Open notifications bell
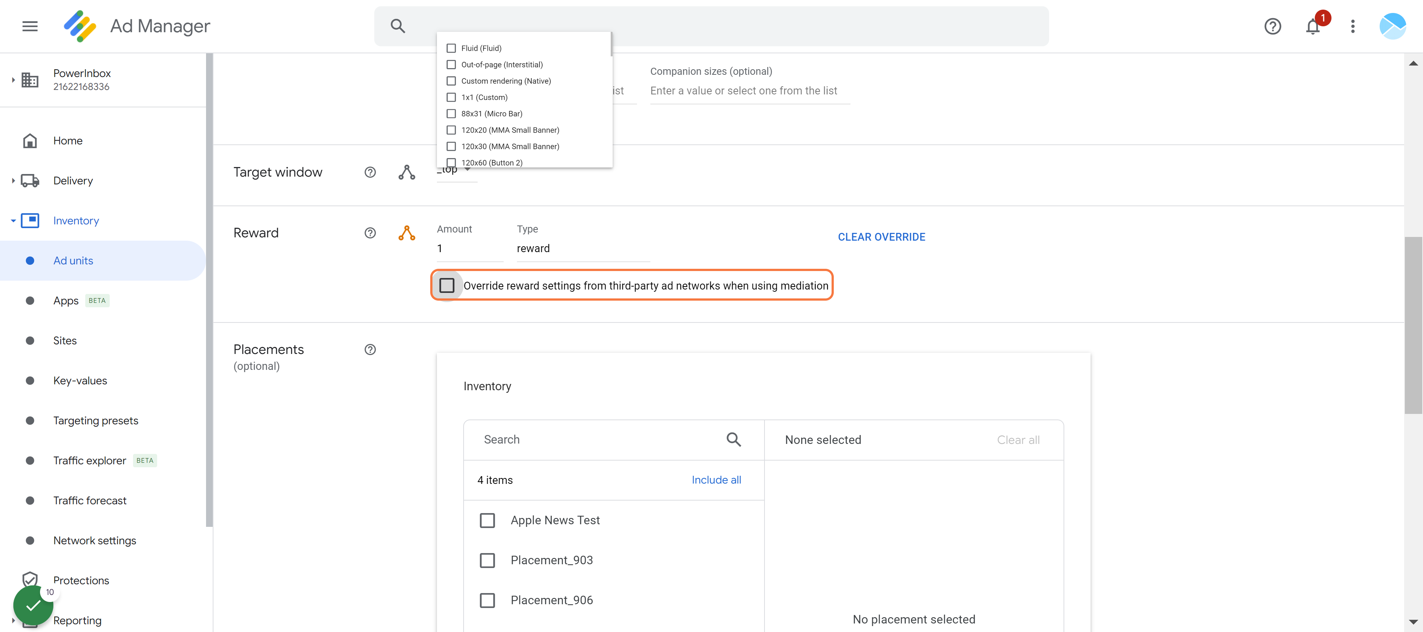This screenshot has width=1423, height=632. (x=1313, y=26)
